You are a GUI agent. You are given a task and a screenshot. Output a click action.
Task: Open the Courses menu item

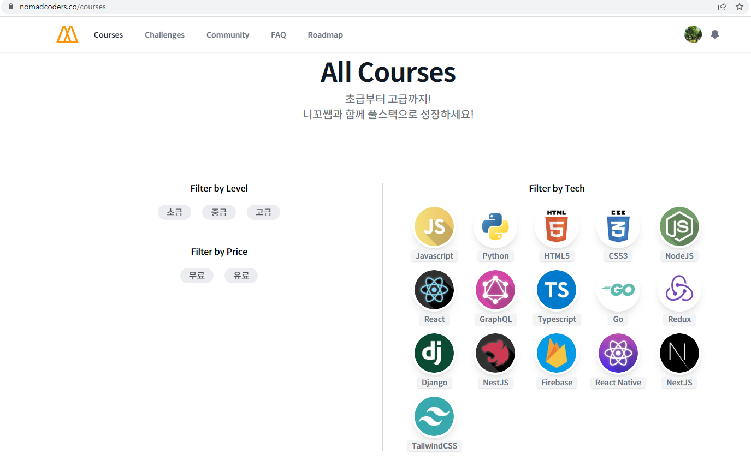(x=108, y=35)
